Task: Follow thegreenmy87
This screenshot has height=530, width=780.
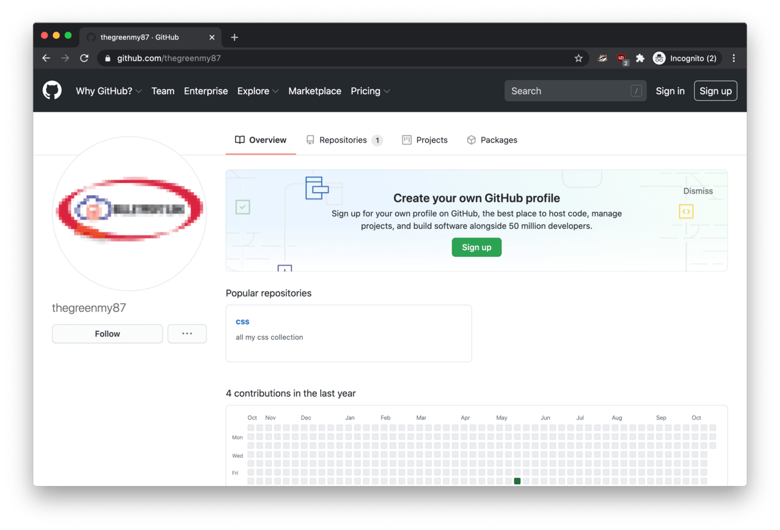Action: (x=107, y=334)
